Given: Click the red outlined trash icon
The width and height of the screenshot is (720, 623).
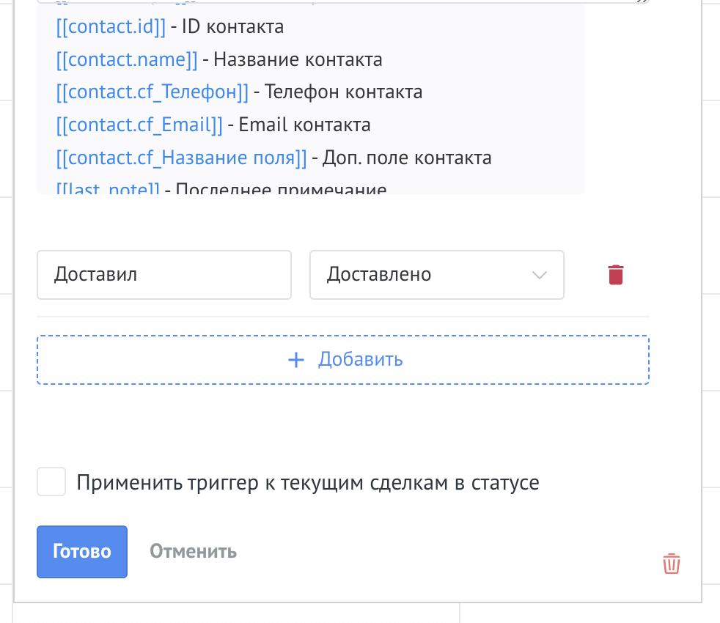Looking at the screenshot, I should tap(672, 564).
